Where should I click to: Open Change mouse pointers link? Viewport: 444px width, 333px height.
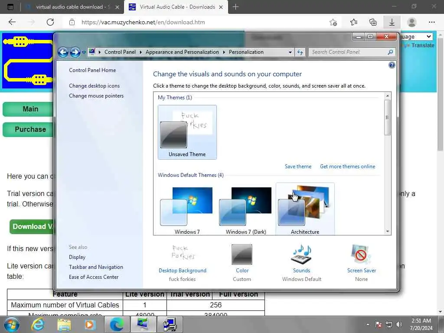(96, 96)
